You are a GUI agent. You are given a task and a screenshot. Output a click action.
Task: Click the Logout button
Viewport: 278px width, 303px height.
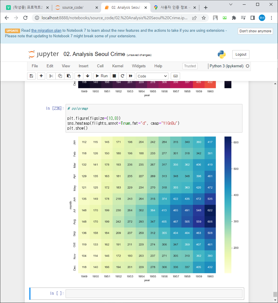[x=241, y=54]
